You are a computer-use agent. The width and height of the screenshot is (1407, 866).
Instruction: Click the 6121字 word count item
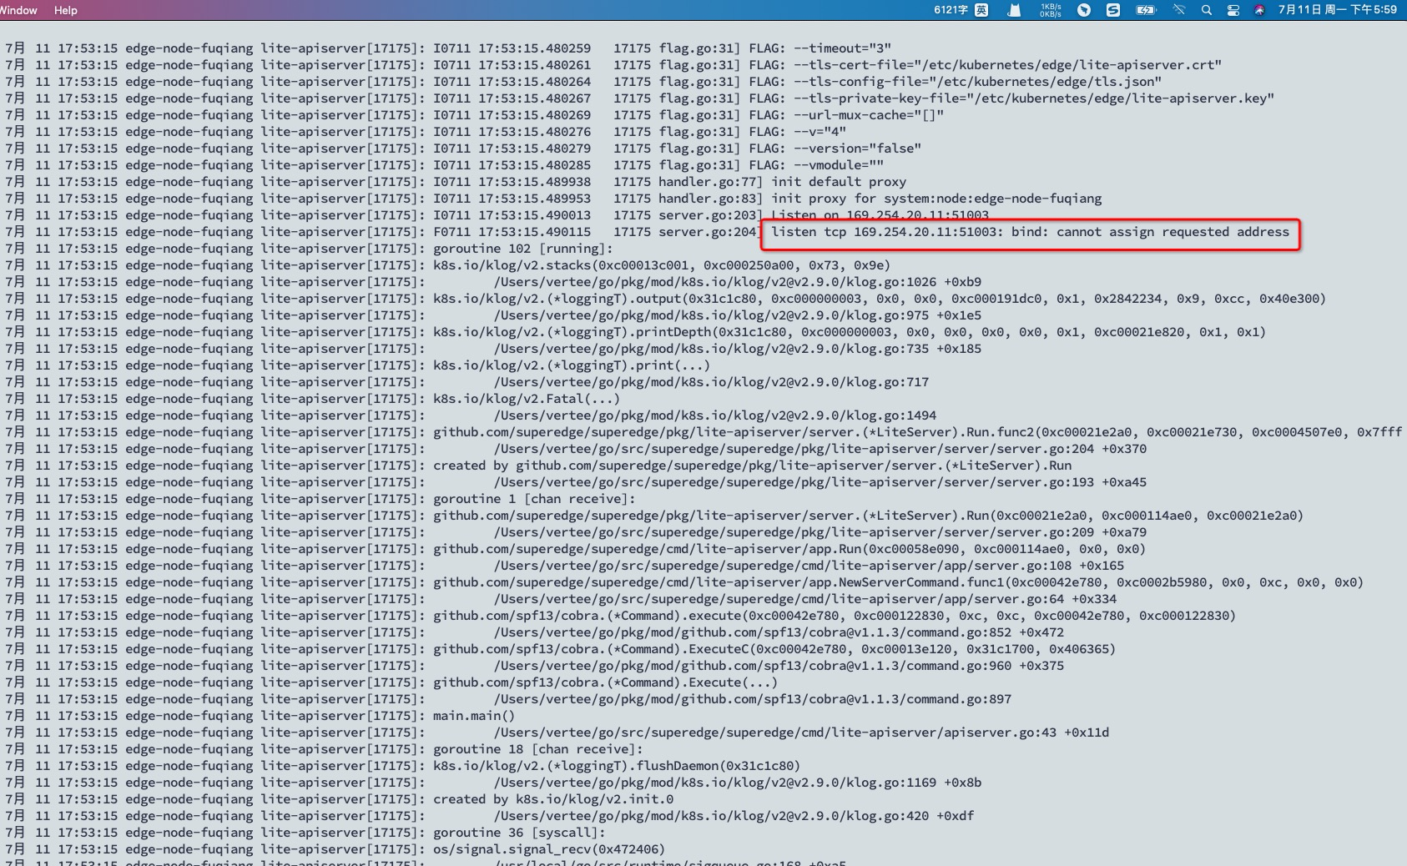(x=951, y=10)
